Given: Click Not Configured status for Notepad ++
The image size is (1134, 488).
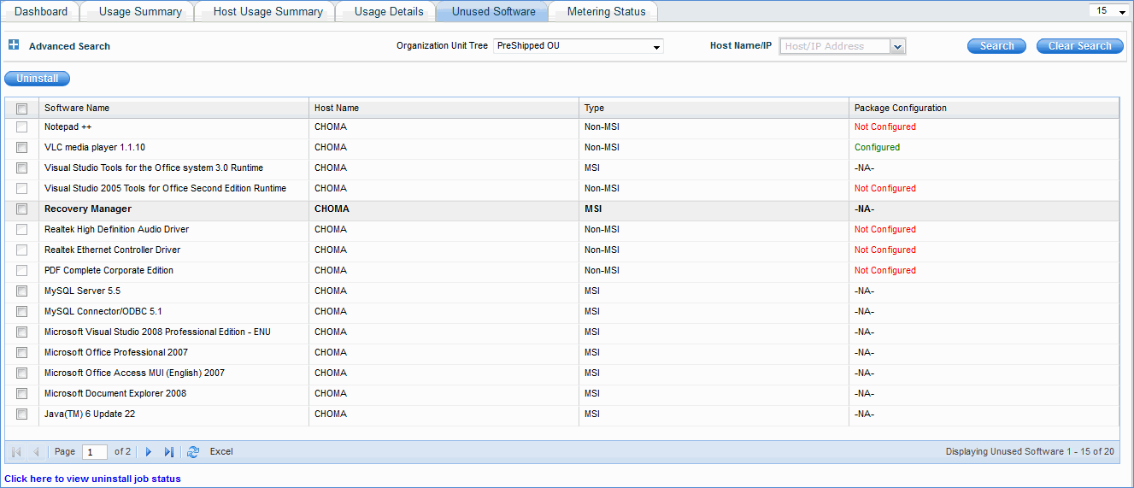Looking at the screenshot, I should [884, 126].
